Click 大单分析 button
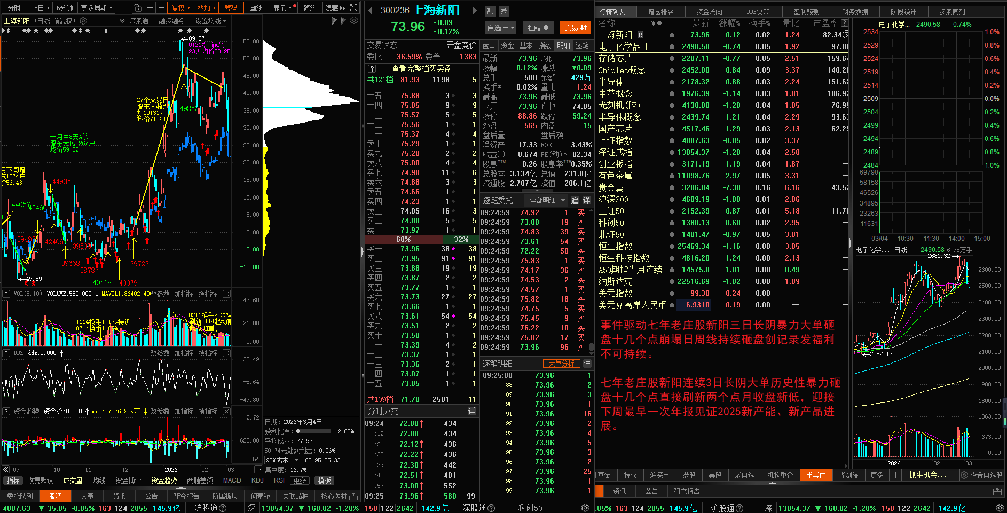This screenshot has height=513, width=1007. pyautogui.click(x=561, y=364)
